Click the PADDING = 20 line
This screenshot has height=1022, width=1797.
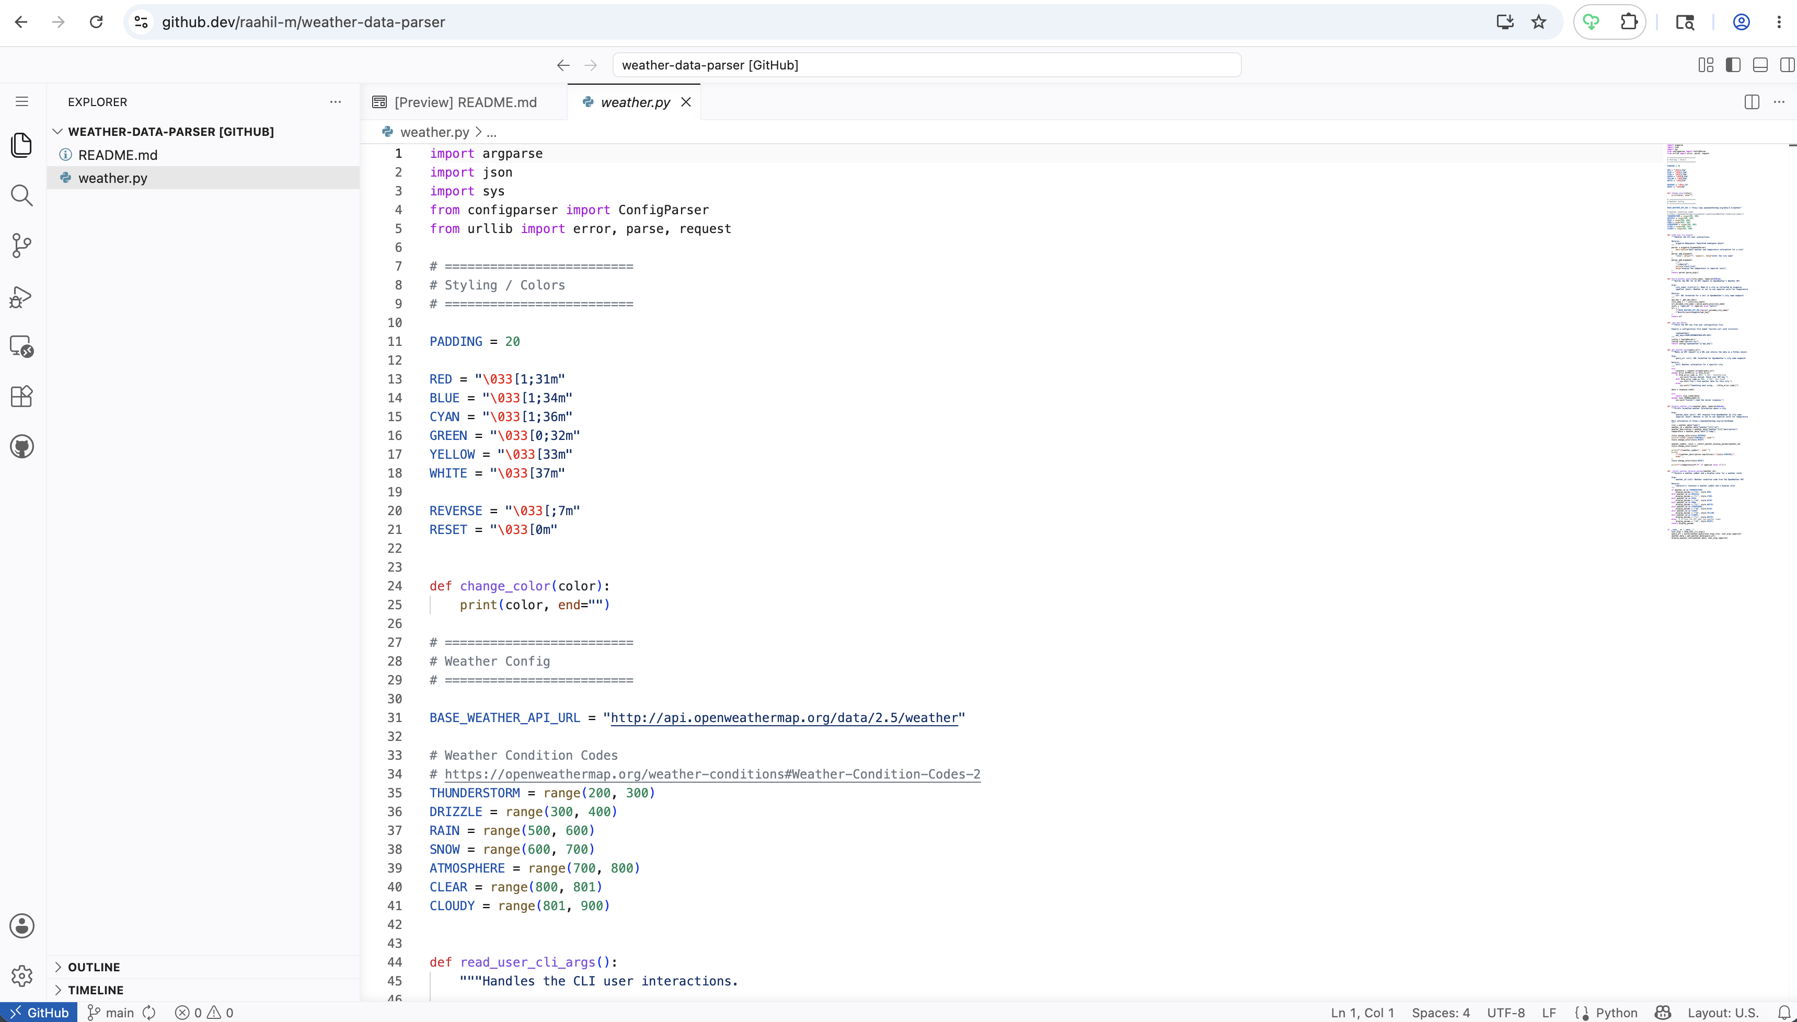[475, 342]
